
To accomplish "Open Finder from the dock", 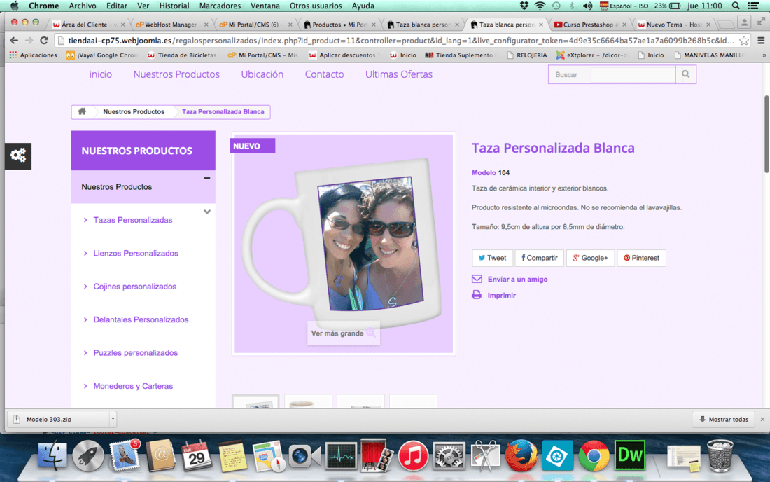I will point(52,455).
